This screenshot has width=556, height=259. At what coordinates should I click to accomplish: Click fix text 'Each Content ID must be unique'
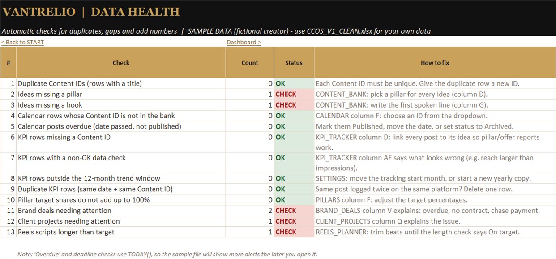[435, 83]
